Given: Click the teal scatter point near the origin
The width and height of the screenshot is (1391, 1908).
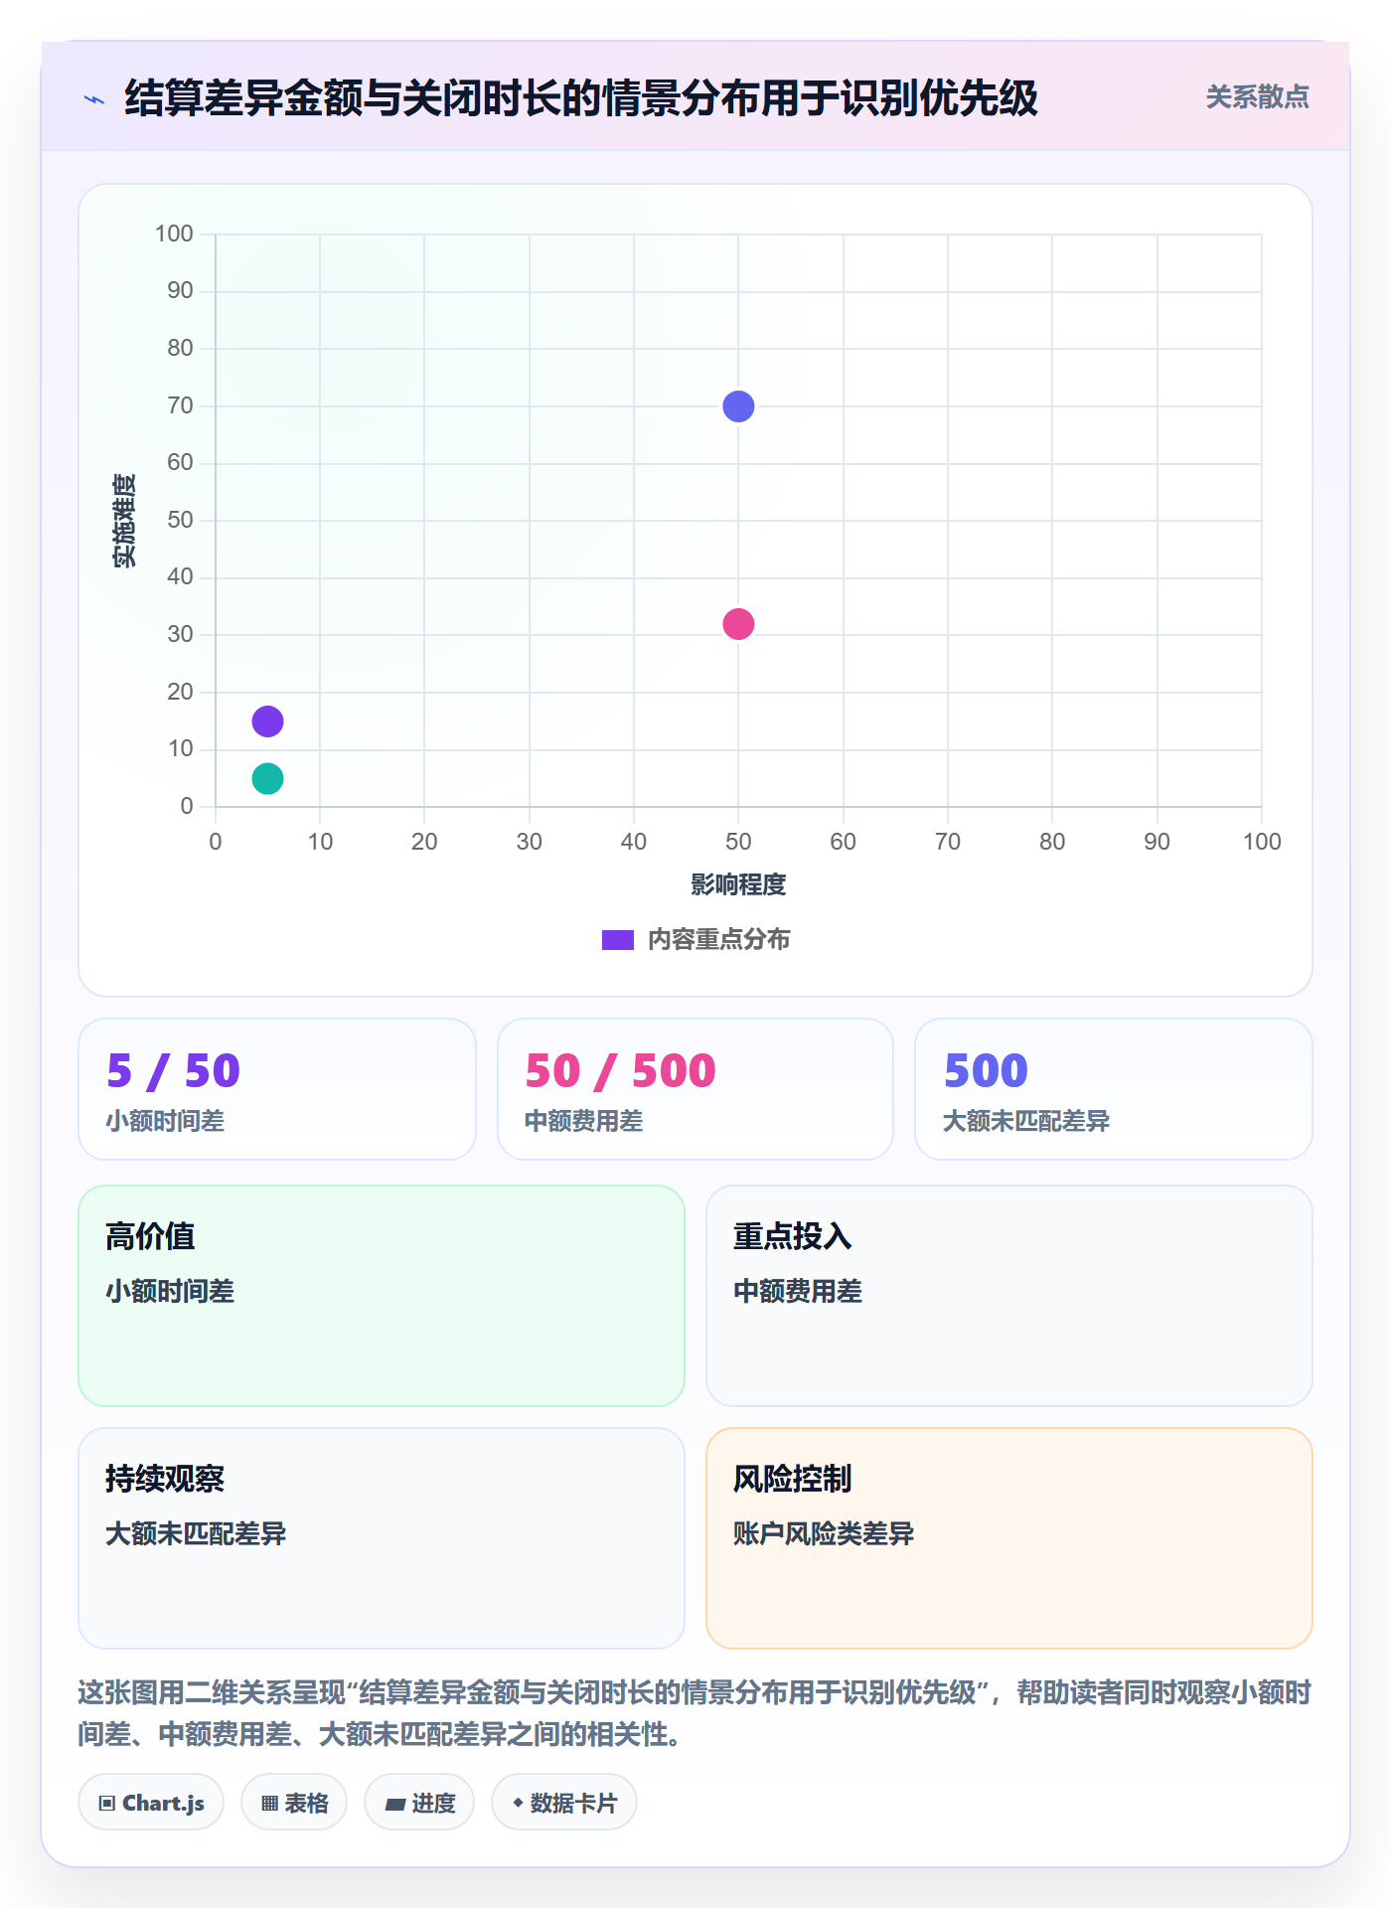Looking at the screenshot, I should (267, 778).
